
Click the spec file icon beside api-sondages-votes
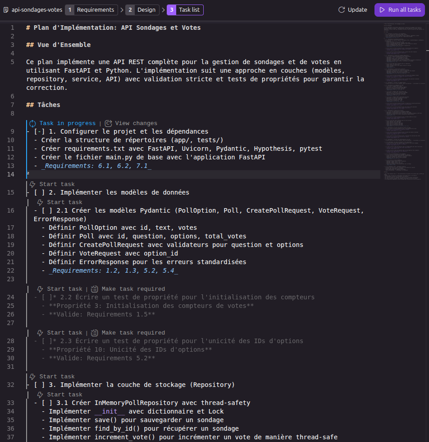[x=5, y=9]
